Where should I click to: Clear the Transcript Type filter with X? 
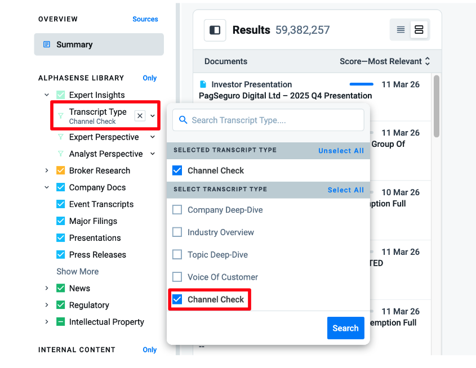pos(140,115)
